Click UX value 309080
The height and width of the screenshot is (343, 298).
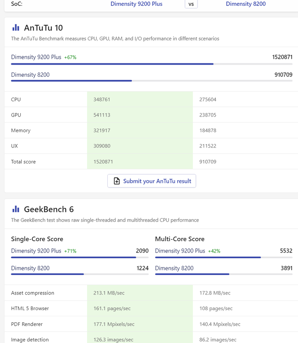click(102, 146)
